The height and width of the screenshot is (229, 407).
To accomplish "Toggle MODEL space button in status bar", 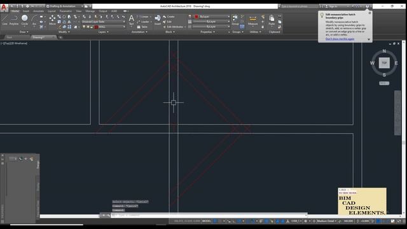I will pyautogui.click(x=207, y=221).
